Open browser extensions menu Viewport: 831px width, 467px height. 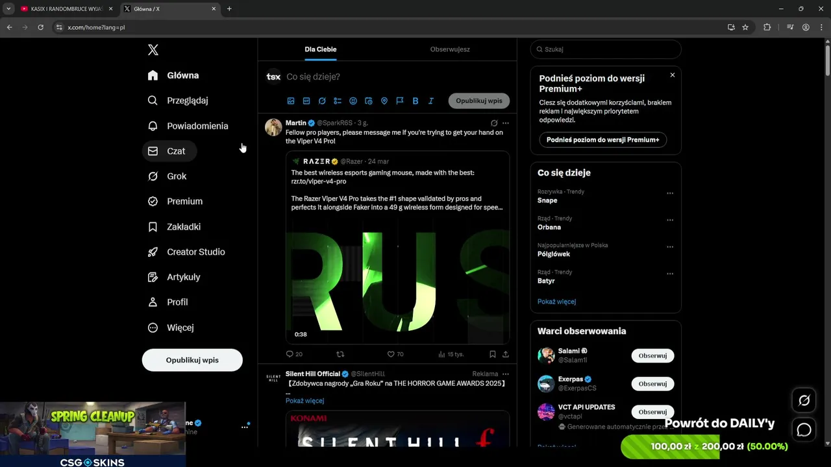pos(767,27)
